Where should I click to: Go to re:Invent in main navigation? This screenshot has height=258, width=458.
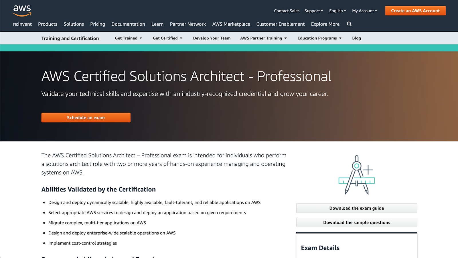(22, 24)
